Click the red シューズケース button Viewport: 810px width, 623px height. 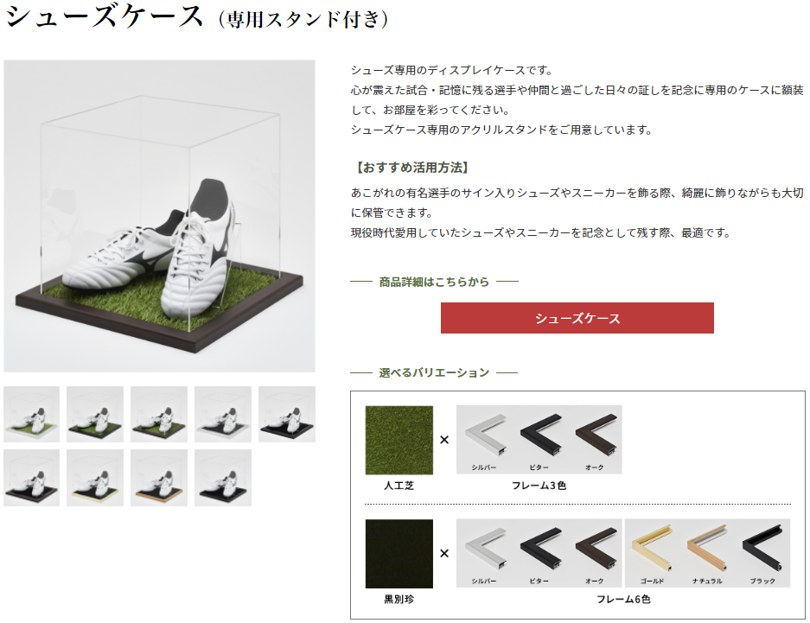[577, 318]
